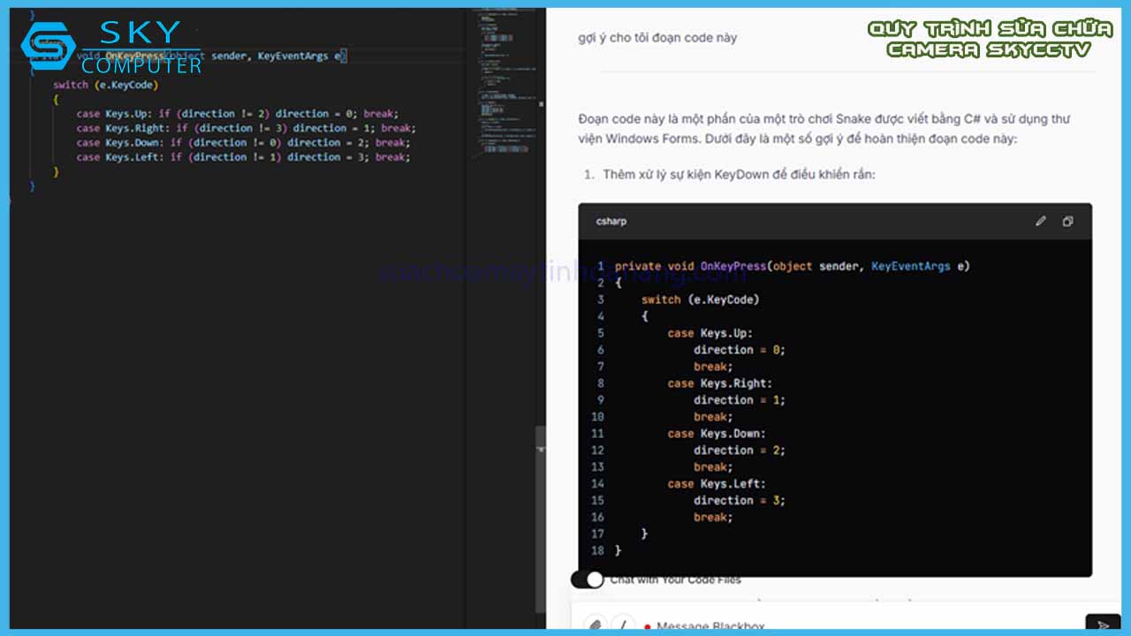Click line 11 'case Keys.Down:' in chat code
The height and width of the screenshot is (636, 1131).
coord(717,434)
